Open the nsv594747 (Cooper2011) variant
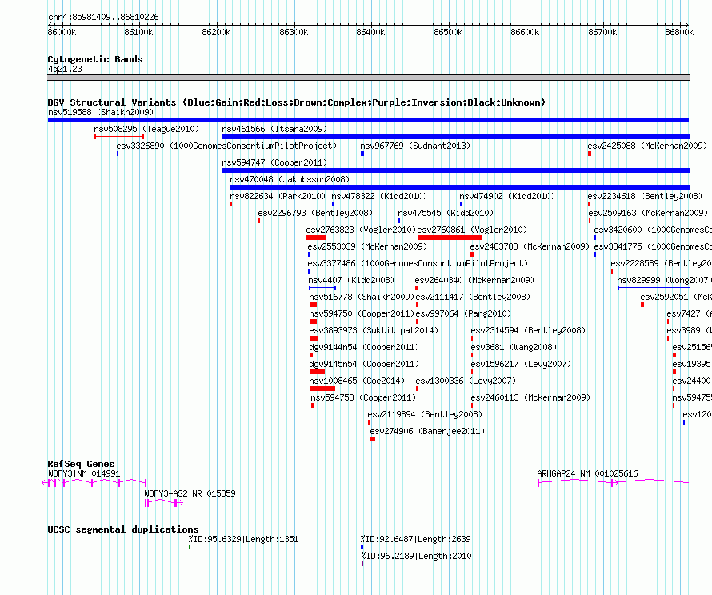 pos(274,162)
